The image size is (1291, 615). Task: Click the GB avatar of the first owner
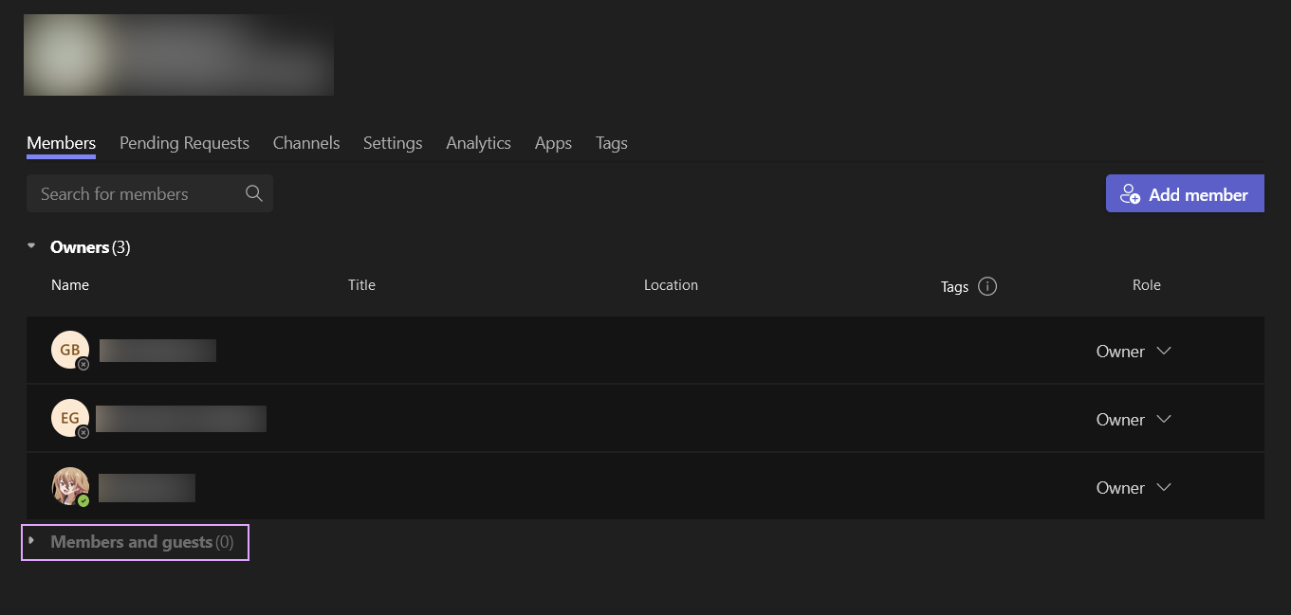(69, 349)
